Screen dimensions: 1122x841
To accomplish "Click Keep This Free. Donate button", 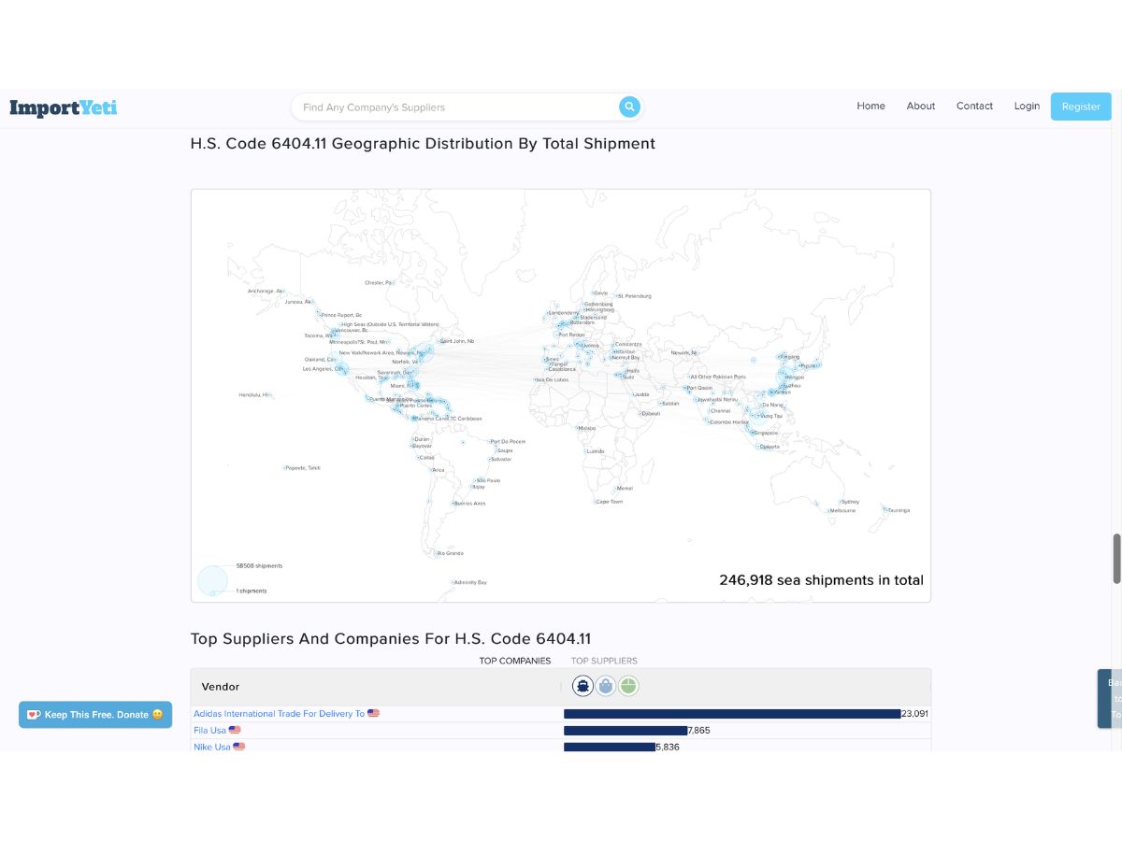I will [x=95, y=715].
